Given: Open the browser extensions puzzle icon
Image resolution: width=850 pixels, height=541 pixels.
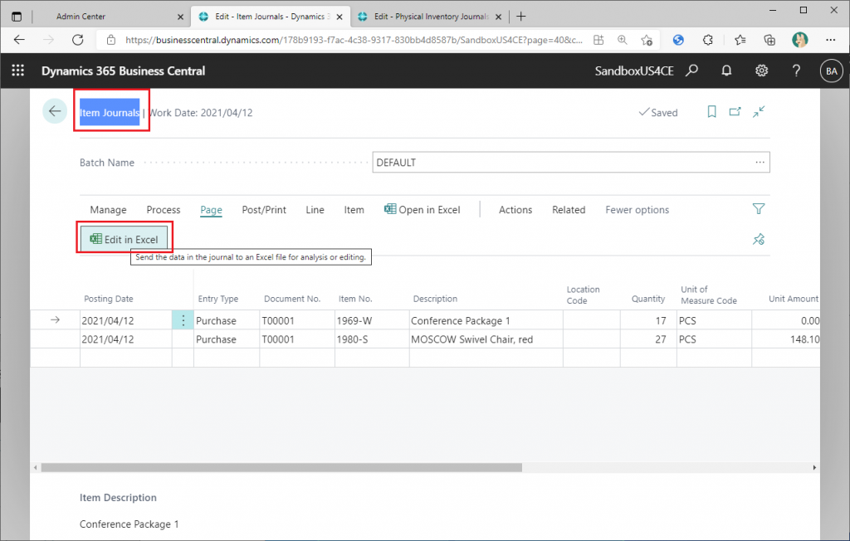Looking at the screenshot, I should pyautogui.click(x=707, y=40).
